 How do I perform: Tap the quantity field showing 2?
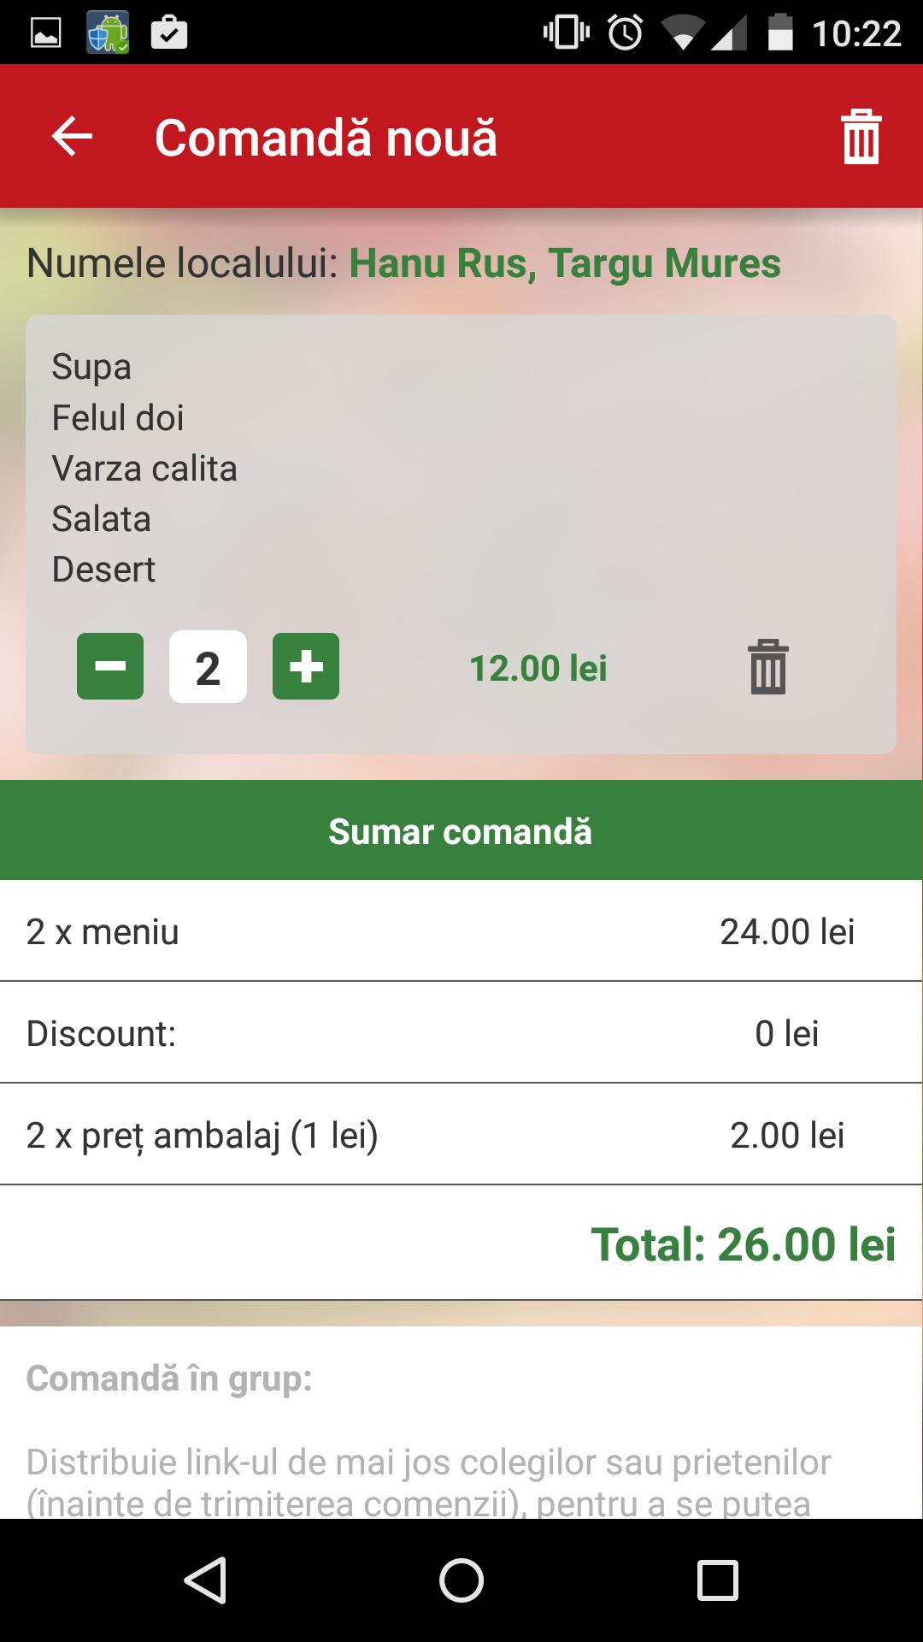(x=208, y=667)
